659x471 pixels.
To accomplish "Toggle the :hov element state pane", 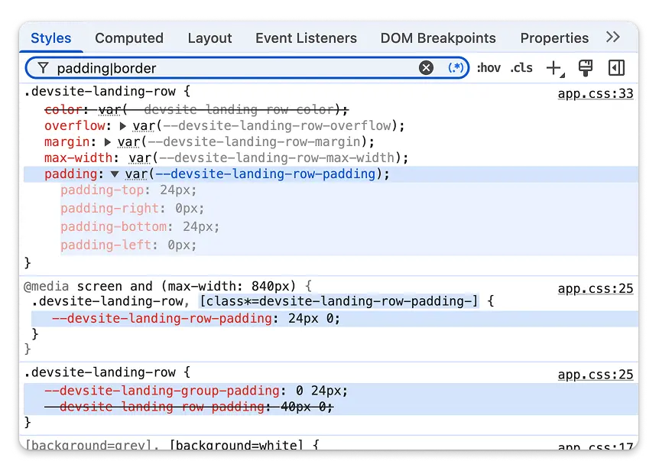I will tap(489, 67).
